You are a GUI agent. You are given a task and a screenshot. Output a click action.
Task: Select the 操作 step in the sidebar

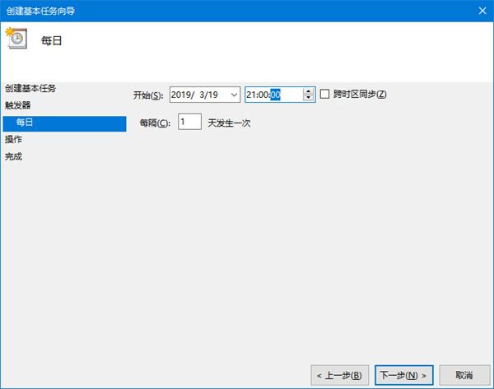click(13, 139)
